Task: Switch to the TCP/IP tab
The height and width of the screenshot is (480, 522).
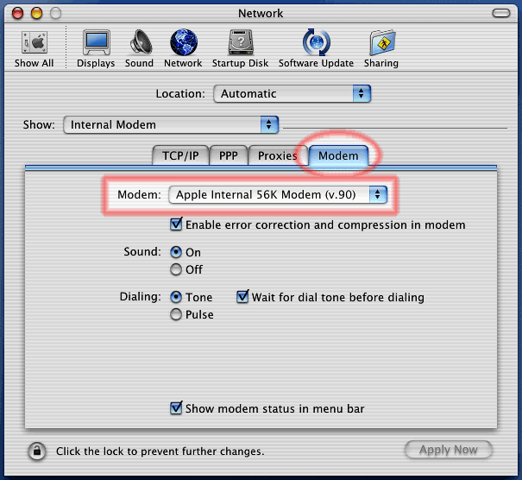Action: click(180, 155)
